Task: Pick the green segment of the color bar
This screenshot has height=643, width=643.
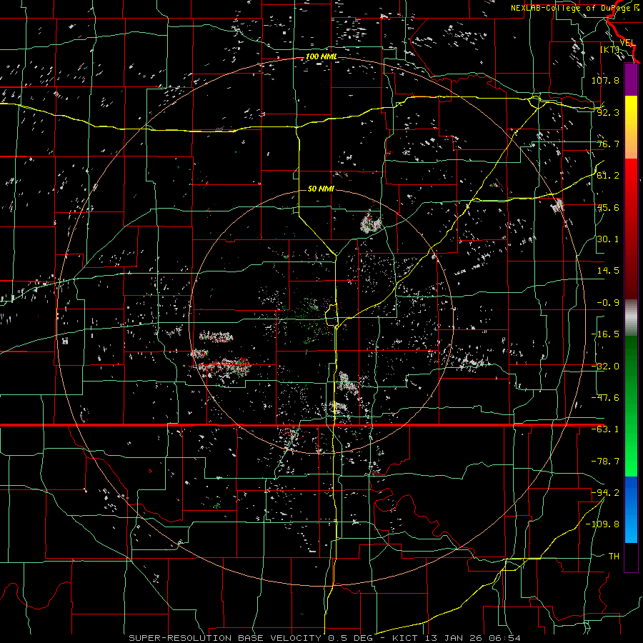Action: point(631,406)
